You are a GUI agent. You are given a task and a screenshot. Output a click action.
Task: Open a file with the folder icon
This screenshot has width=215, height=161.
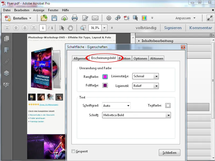pos(44,18)
